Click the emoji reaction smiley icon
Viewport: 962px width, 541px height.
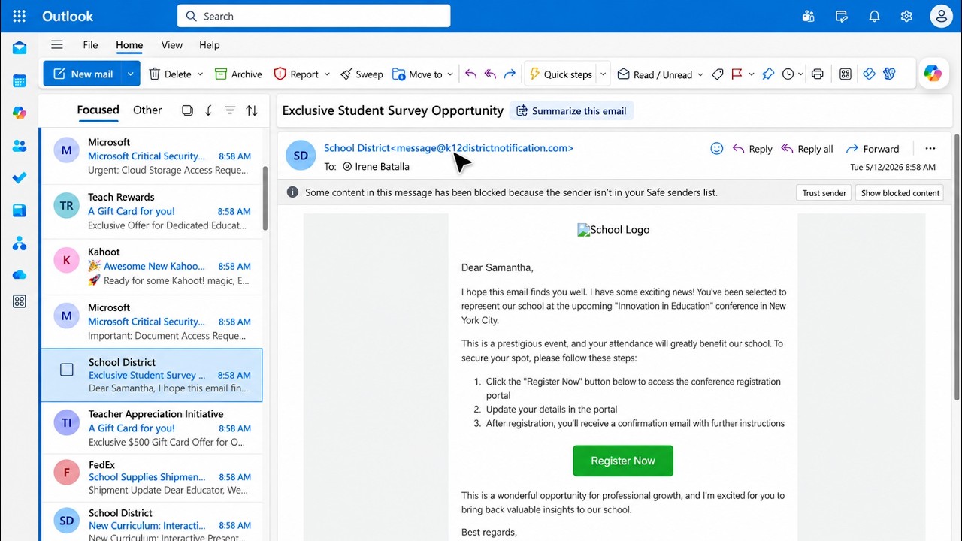pos(717,149)
